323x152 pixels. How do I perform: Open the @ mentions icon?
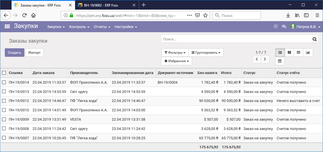(x=275, y=27)
